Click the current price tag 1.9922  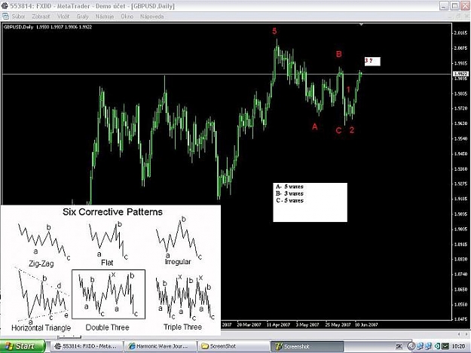pyautogui.click(x=460, y=74)
